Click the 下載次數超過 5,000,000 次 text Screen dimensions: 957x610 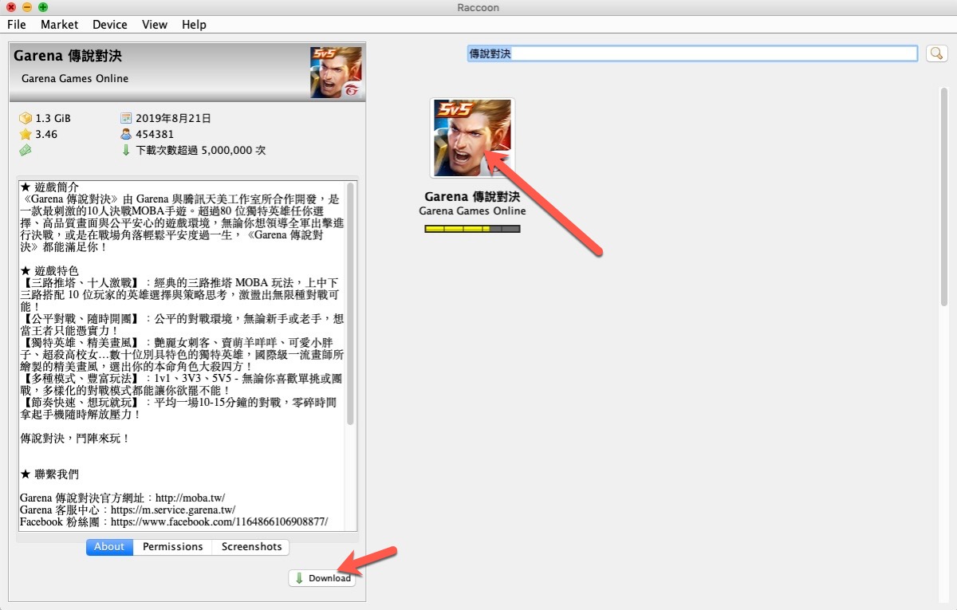pos(201,150)
